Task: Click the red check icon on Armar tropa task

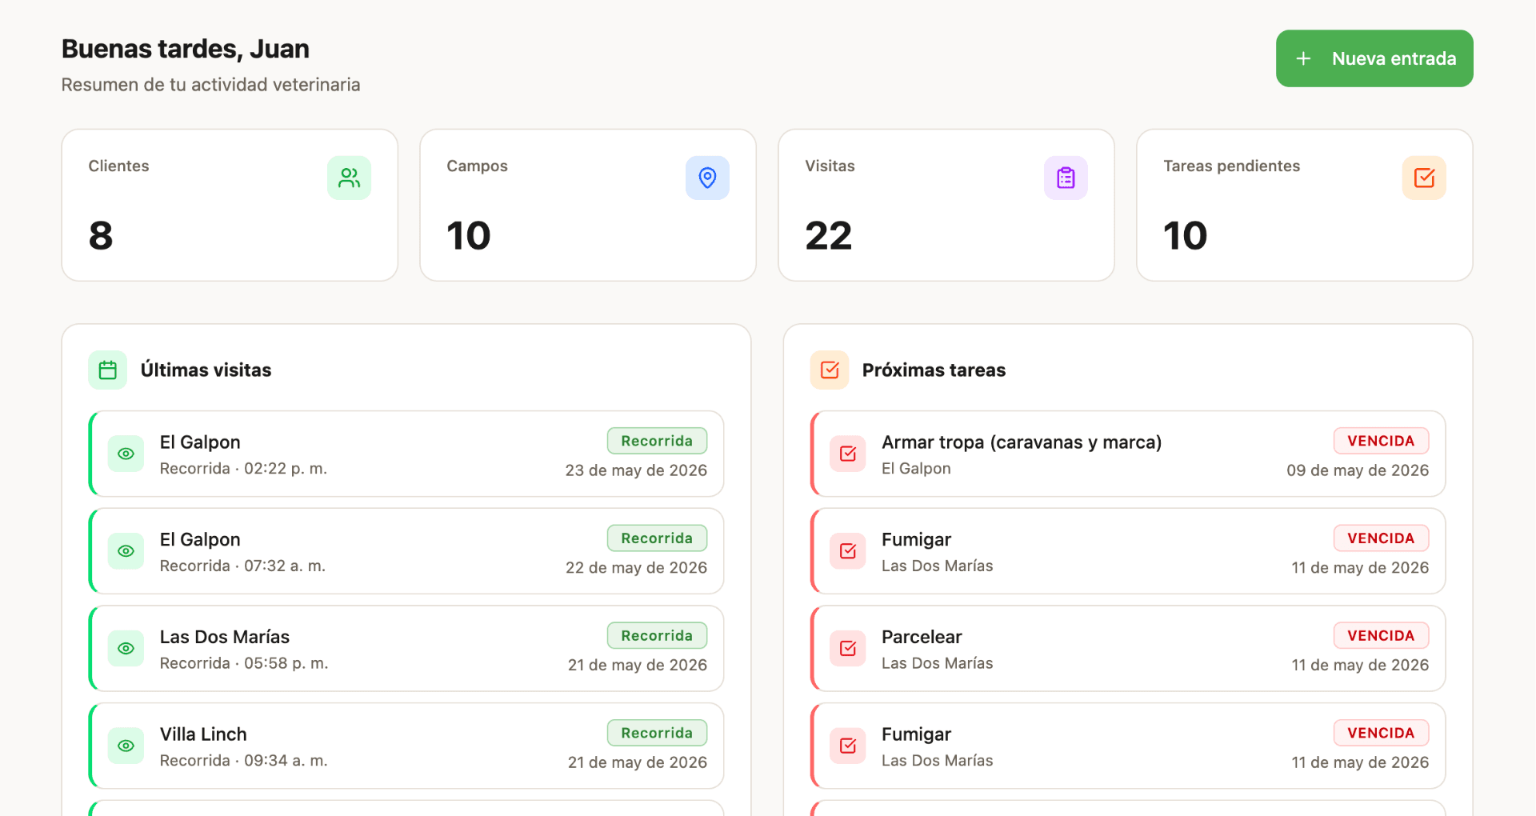Action: coord(848,454)
